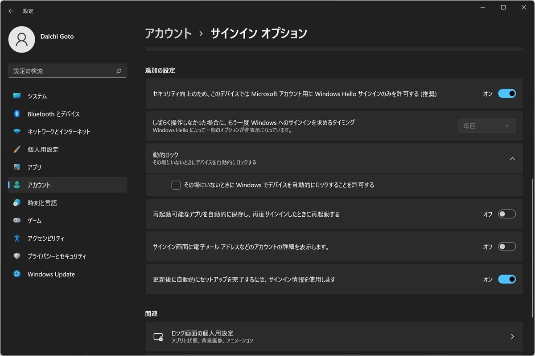Go to ネットワークとインターネット settings
This screenshot has width=535, height=356.
point(68,132)
